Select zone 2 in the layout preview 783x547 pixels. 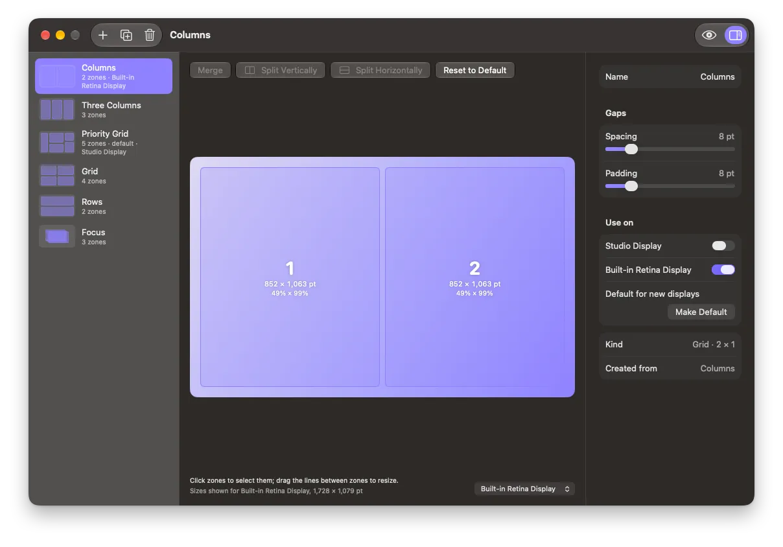point(474,277)
